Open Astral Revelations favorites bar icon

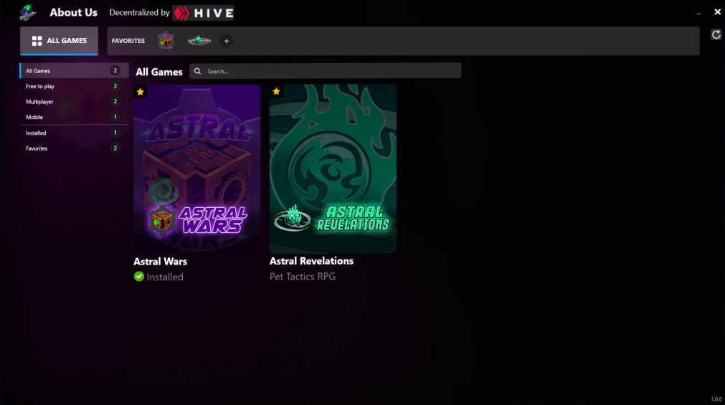coord(199,41)
